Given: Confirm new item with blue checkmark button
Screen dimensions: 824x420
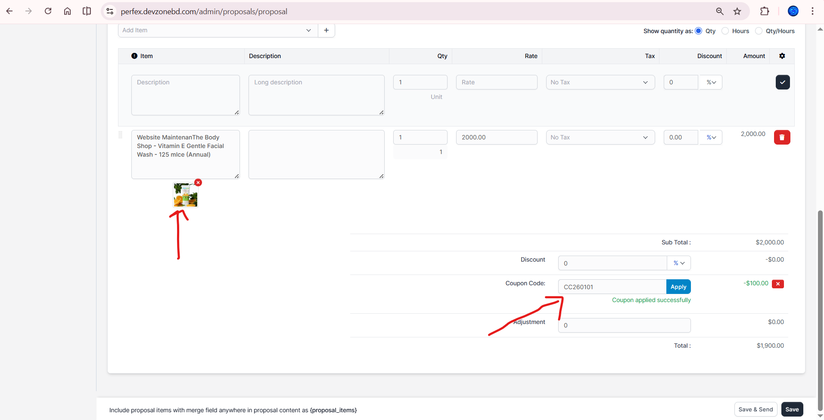Looking at the screenshot, I should point(782,82).
